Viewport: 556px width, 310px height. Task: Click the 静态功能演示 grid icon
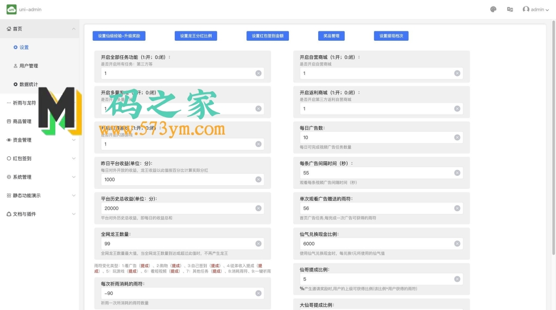(9, 195)
